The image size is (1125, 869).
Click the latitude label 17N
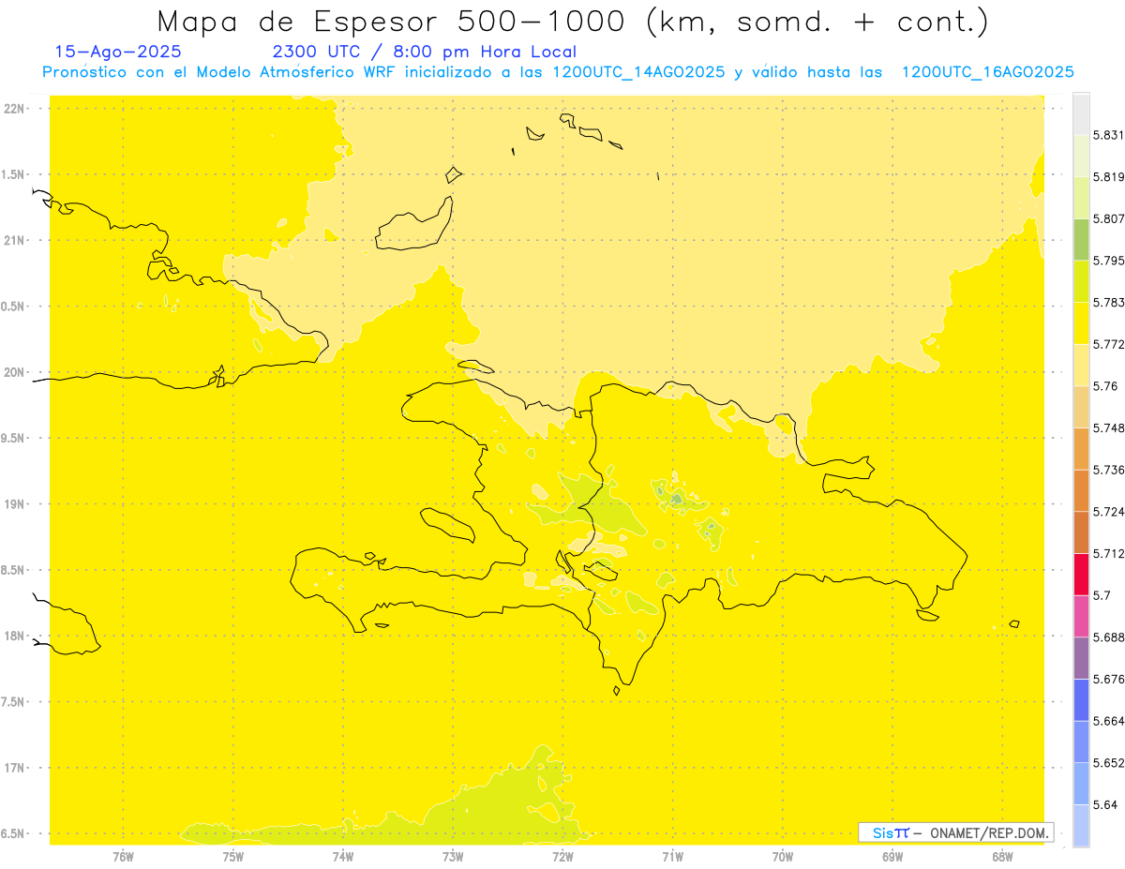coord(14,768)
